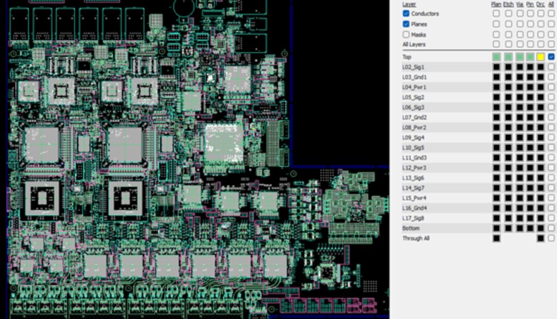Click L10_Sig5 Drc black swatch
Screen dimensions: 557x319
(541, 148)
